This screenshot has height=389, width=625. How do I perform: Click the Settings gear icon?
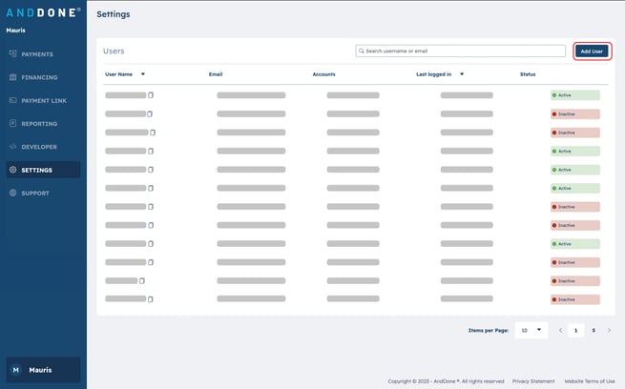click(x=12, y=170)
